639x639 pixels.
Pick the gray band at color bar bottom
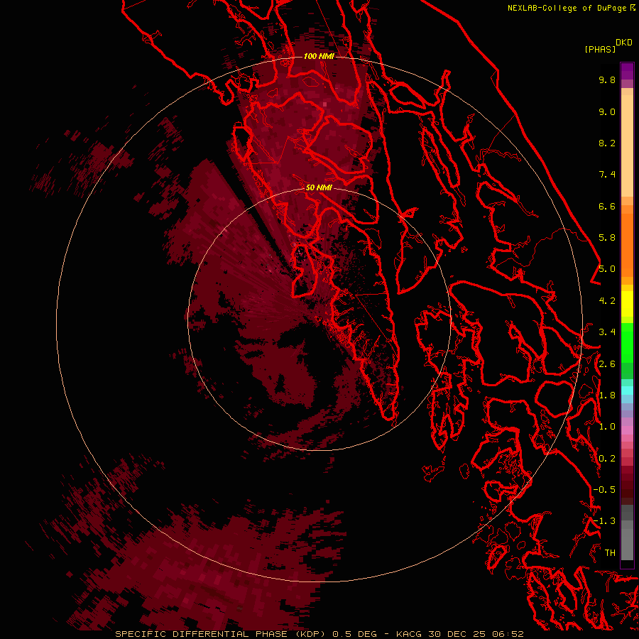627,534
